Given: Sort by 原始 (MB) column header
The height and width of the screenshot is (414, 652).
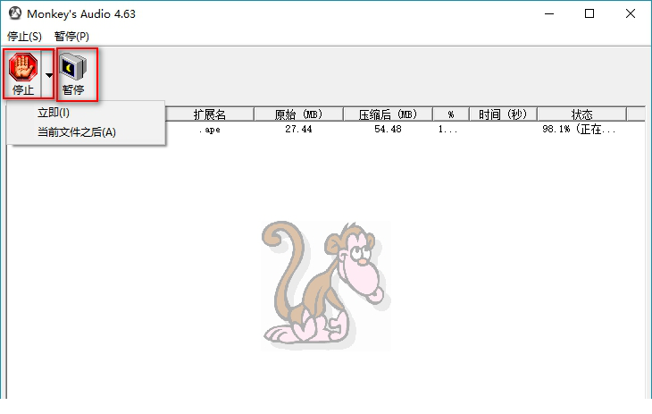Looking at the screenshot, I should tap(298, 114).
